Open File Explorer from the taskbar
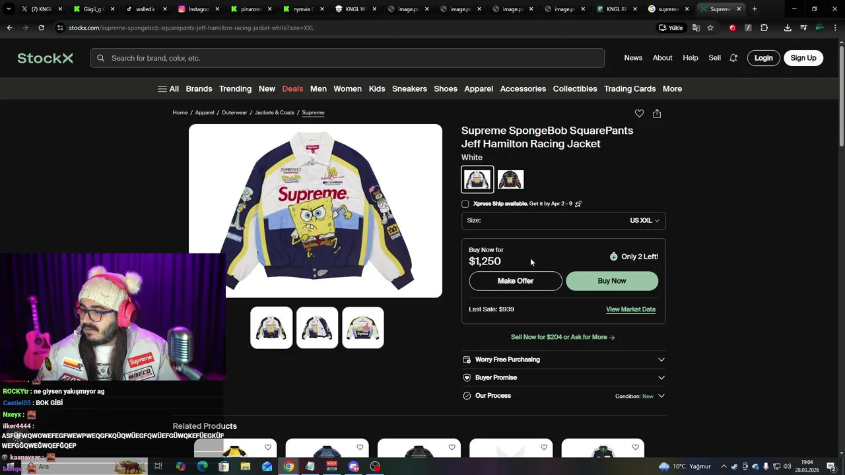This screenshot has width=845, height=475. pos(245,466)
